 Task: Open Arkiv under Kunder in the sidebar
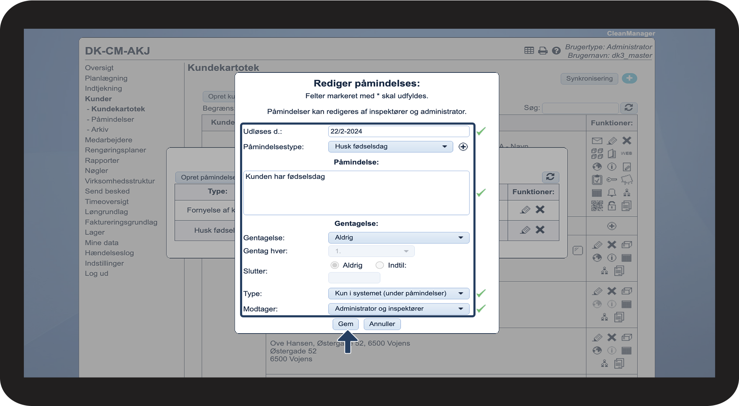pos(100,130)
